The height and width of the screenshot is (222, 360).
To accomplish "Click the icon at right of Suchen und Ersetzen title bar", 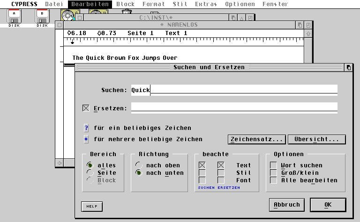I will (348, 67).
